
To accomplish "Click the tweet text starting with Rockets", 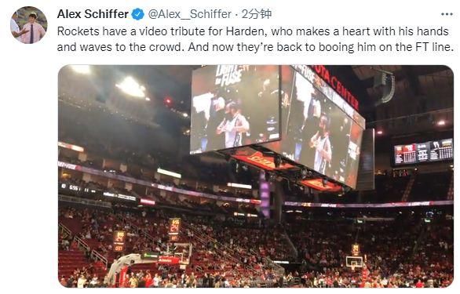I will (x=256, y=39).
